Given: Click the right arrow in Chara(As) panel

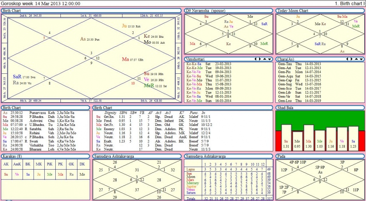Looking at the screenshot, I should pos(352,59).
